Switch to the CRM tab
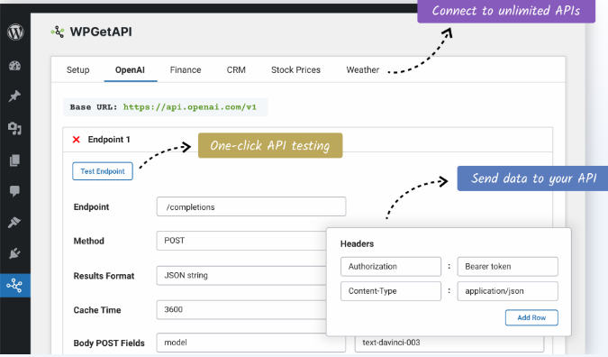 pyautogui.click(x=236, y=69)
